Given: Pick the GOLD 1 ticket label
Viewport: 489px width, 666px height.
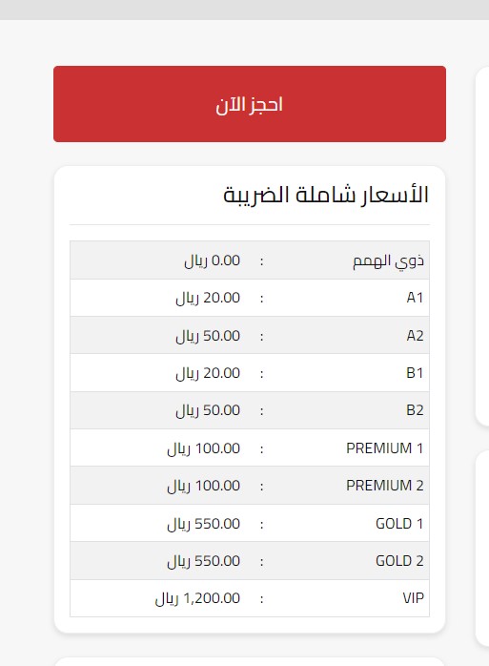Looking at the screenshot, I should (x=399, y=523).
